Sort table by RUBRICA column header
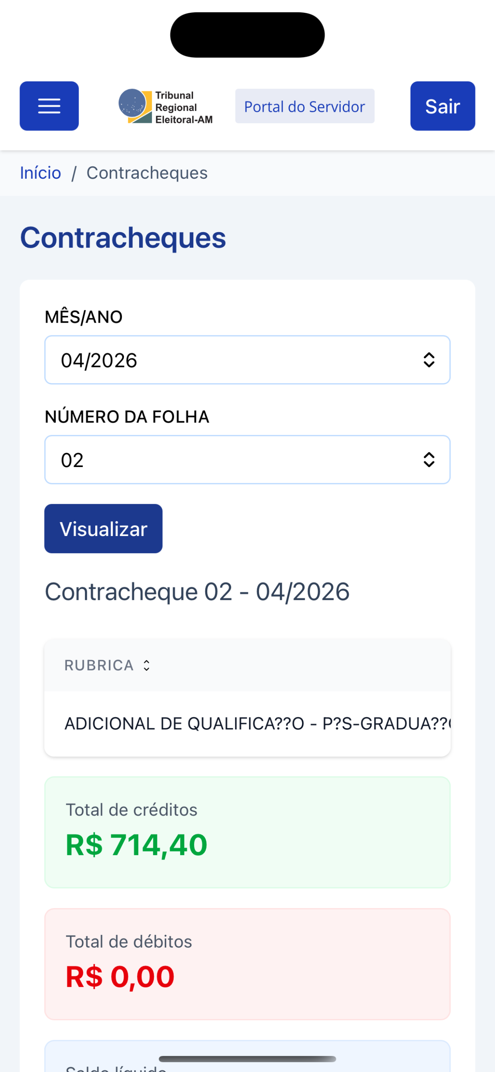This screenshot has height=1072, width=495. click(x=99, y=666)
